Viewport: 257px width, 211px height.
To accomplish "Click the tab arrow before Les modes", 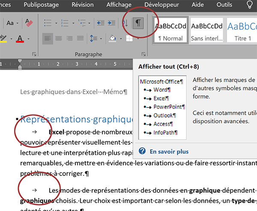I will click(34, 190).
